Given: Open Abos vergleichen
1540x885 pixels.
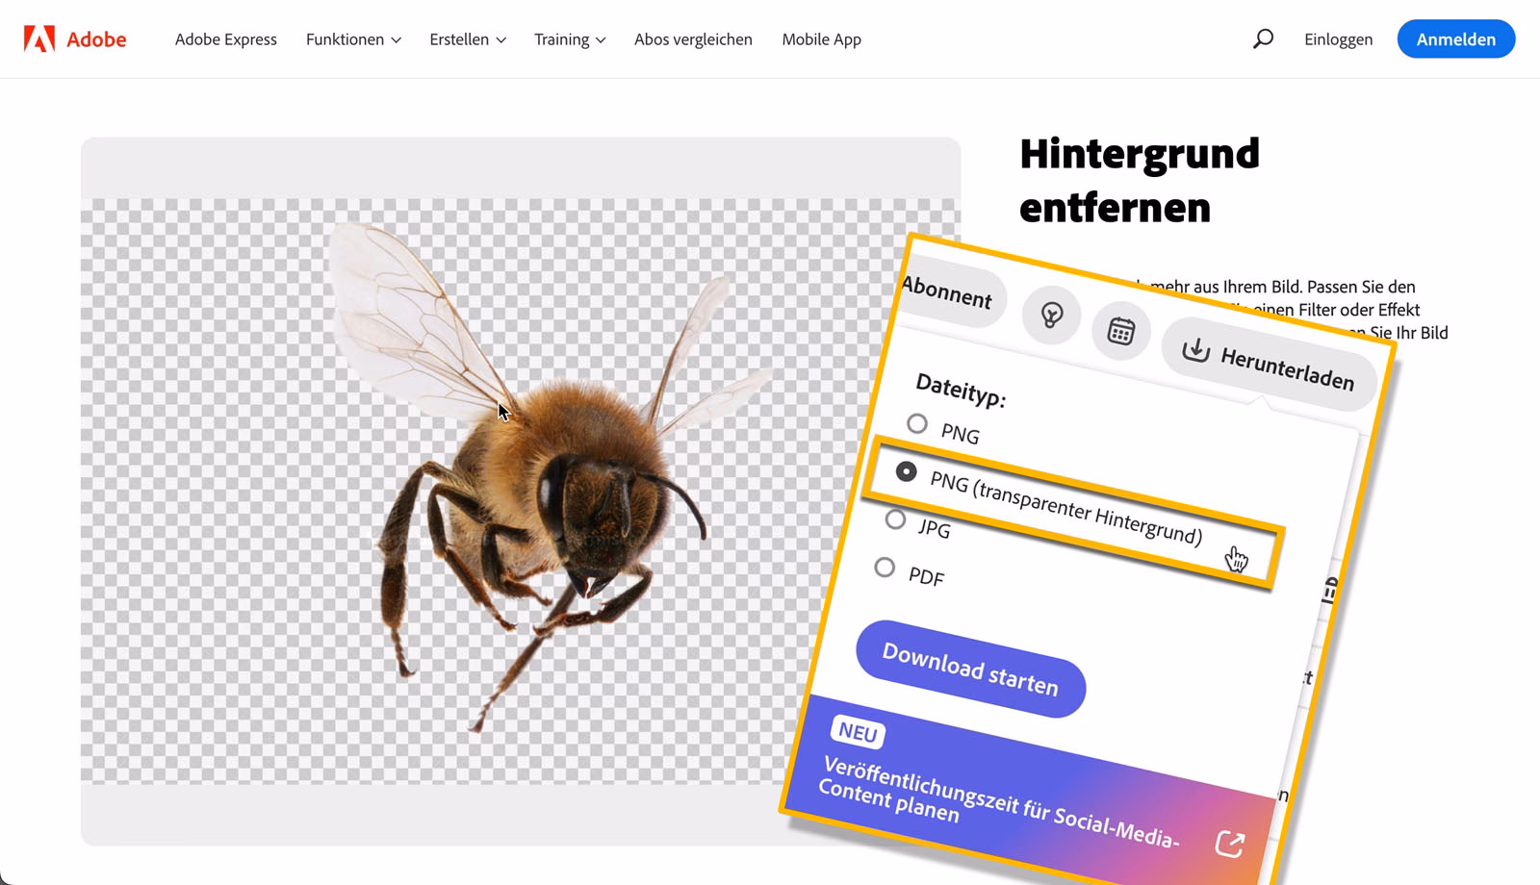Looking at the screenshot, I should [692, 39].
